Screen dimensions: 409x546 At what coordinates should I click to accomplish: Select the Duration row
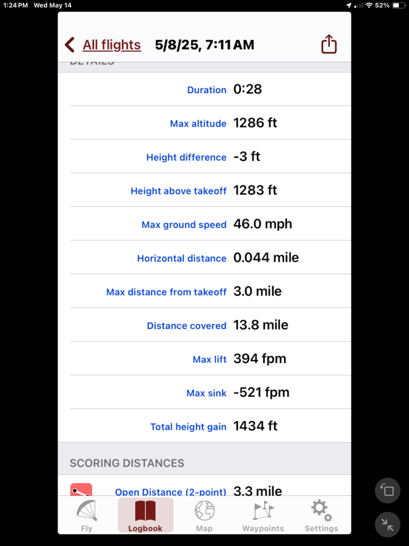click(210, 90)
